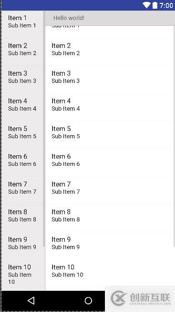Choose Item 7 in right list
This screenshot has height=312, width=175.
tap(109, 190)
